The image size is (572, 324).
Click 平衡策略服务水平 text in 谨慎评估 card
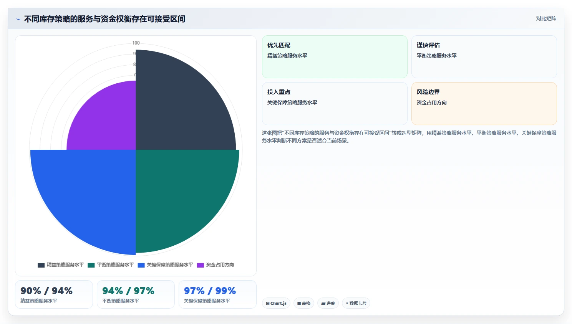[437, 56]
